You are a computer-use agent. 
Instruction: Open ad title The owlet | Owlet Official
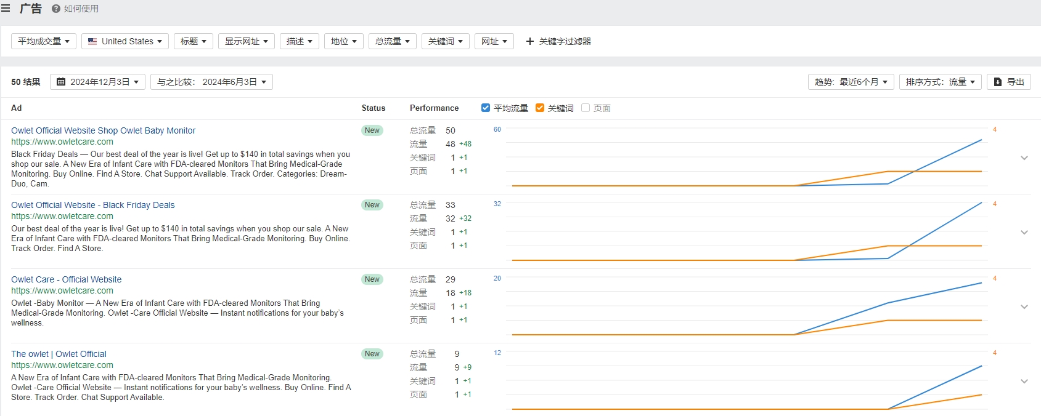[59, 354]
